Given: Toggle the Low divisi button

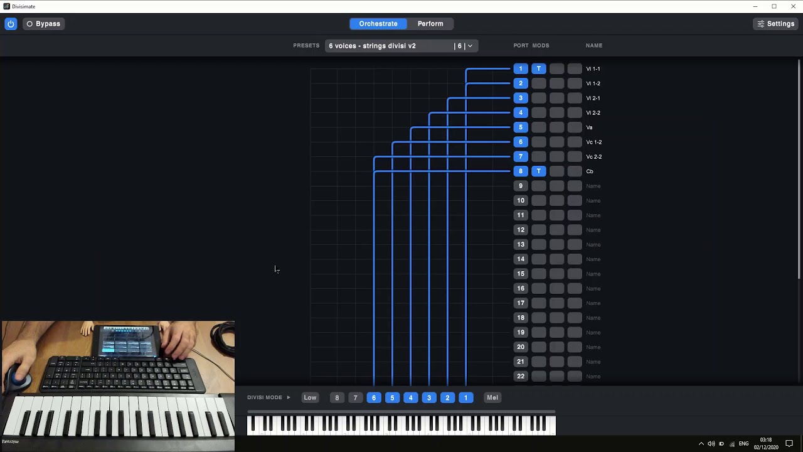Looking at the screenshot, I should click(310, 397).
